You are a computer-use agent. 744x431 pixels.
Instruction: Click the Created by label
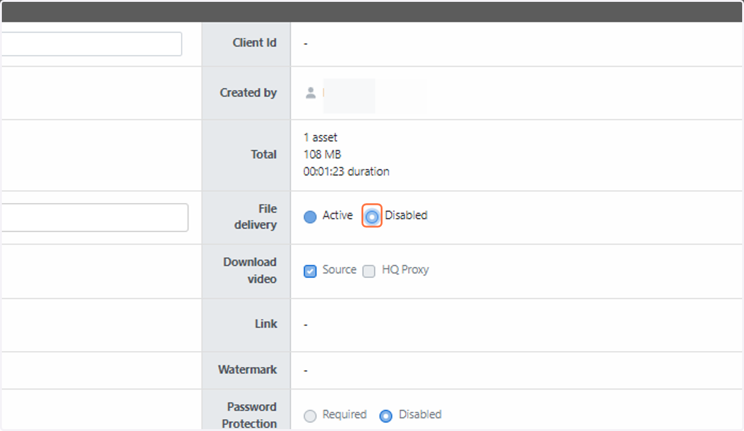click(x=248, y=93)
